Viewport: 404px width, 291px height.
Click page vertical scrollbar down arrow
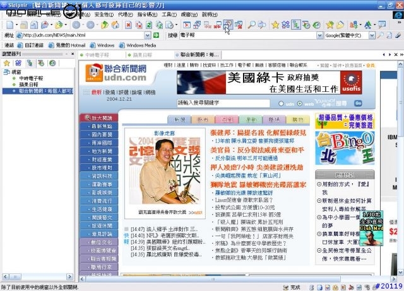tap(401, 272)
